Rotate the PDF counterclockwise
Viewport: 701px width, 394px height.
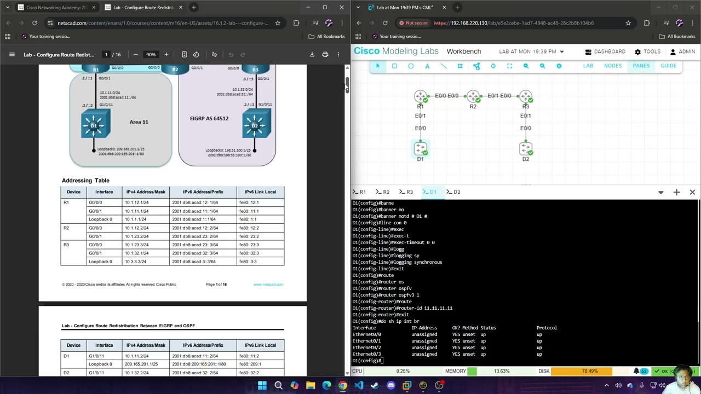click(196, 54)
